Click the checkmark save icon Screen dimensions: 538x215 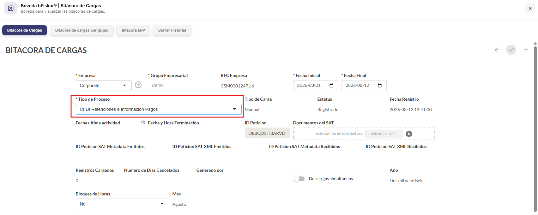[511, 50]
